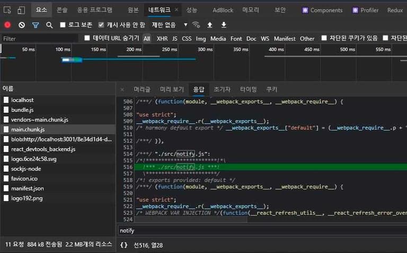Switch to the 머리글 tab
407x253 pixels.
(x=142, y=89)
